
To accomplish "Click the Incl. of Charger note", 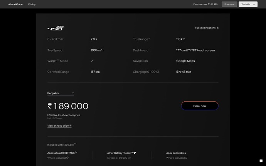I will click(55, 118).
